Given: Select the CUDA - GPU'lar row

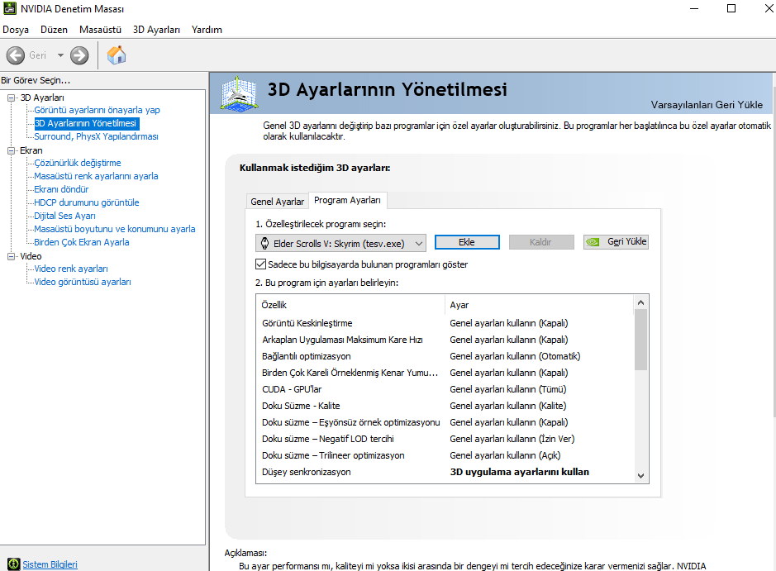Looking at the screenshot, I should click(x=445, y=389).
